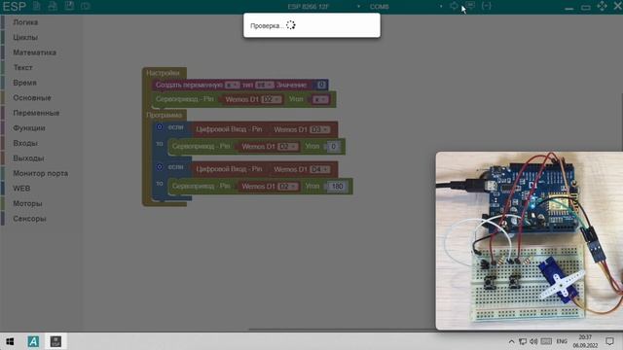
Task: Open variable name dropdown in Создать переменную block
Action: tap(233, 85)
